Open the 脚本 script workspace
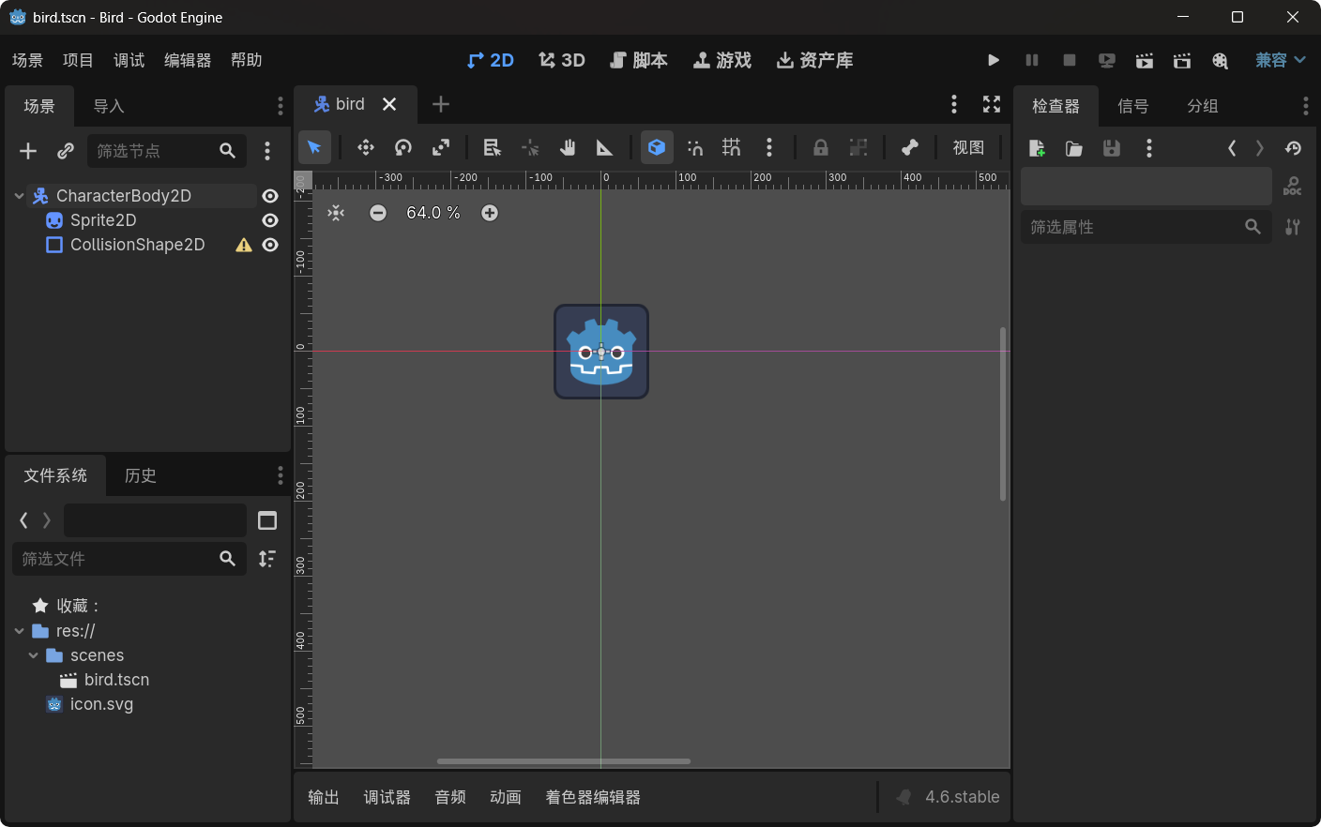 [639, 60]
